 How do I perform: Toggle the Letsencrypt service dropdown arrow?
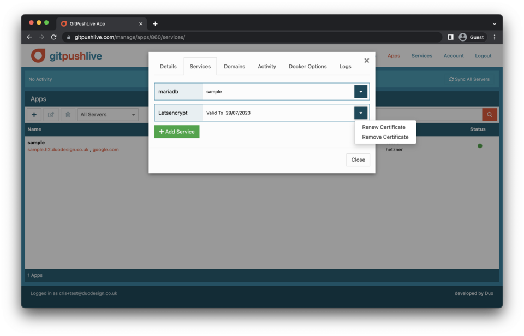[361, 113]
